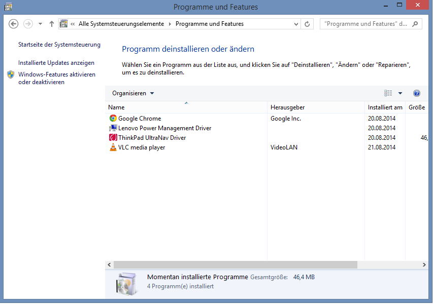Go back with the back arrow
The height and width of the screenshot is (304, 433).
tap(13, 24)
